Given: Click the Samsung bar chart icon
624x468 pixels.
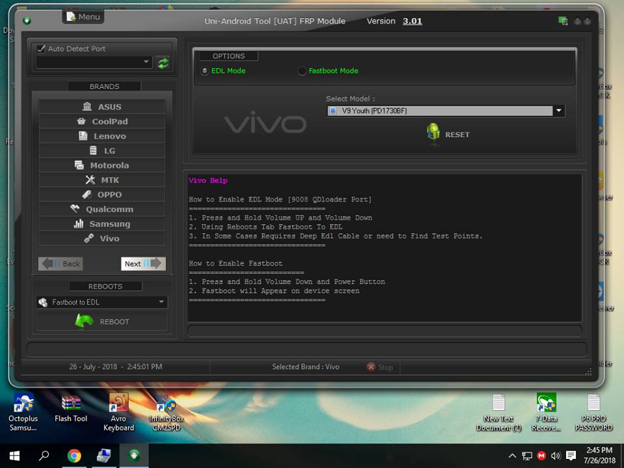Looking at the screenshot, I should click(x=79, y=223).
